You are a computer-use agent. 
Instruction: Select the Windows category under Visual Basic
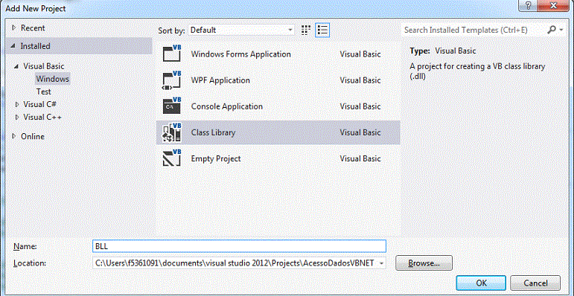pos(52,79)
